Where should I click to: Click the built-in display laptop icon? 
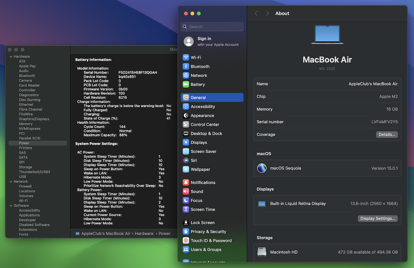[262, 203]
